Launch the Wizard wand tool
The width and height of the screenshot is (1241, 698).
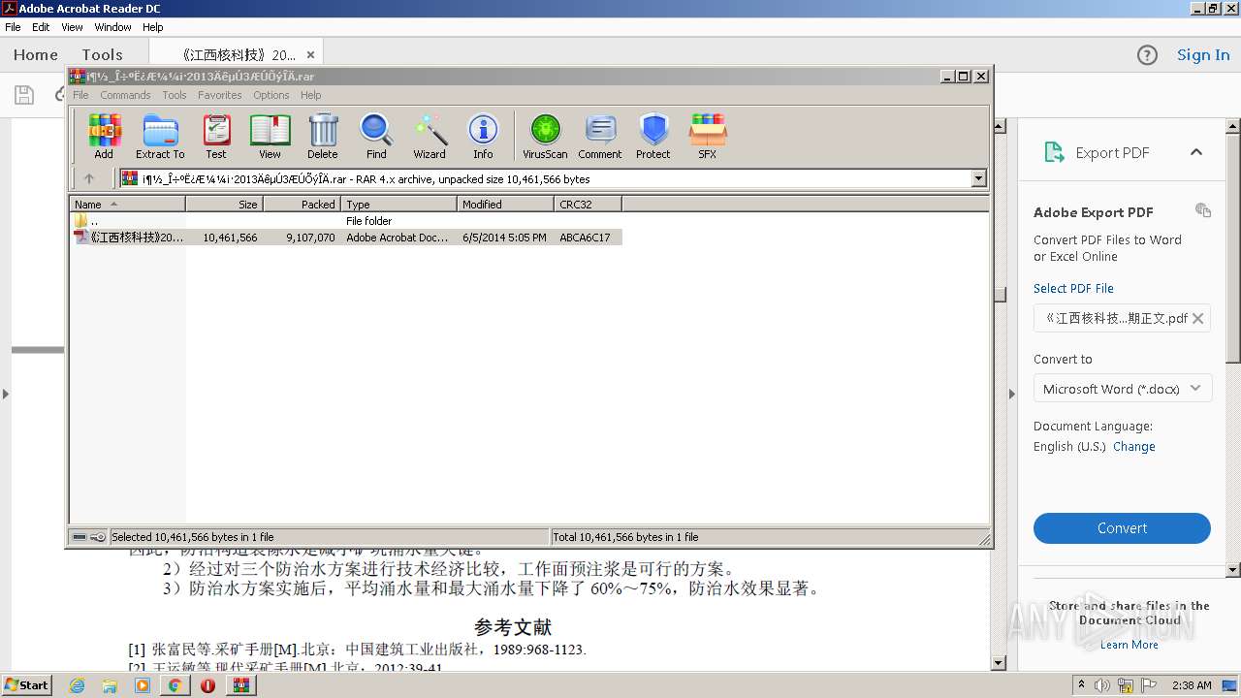click(x=430, y=136)
